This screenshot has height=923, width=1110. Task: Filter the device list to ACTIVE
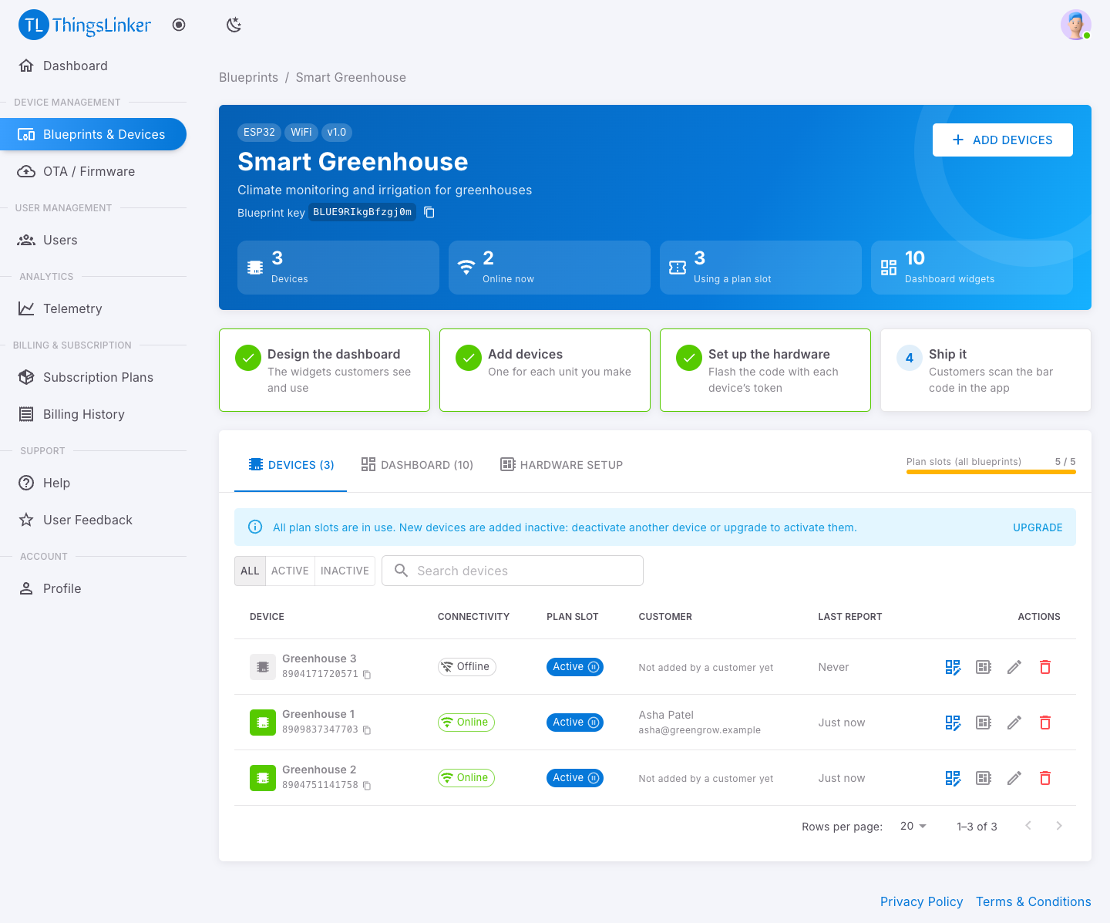290,571
